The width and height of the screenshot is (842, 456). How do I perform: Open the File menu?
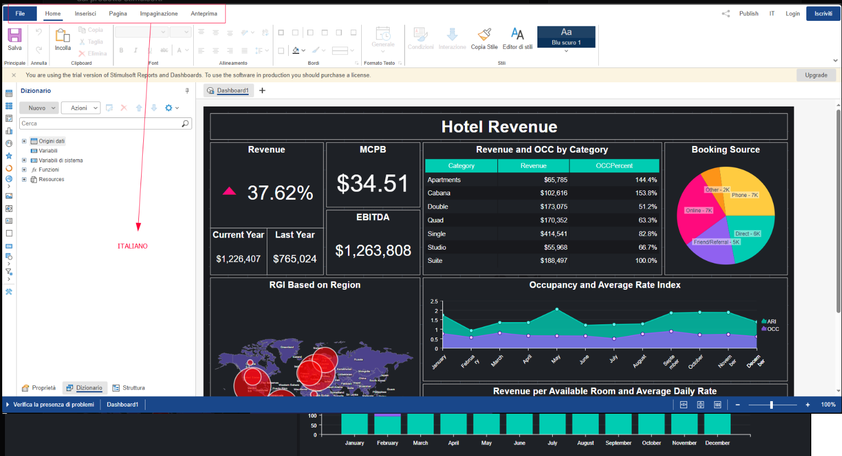(20, 14)
